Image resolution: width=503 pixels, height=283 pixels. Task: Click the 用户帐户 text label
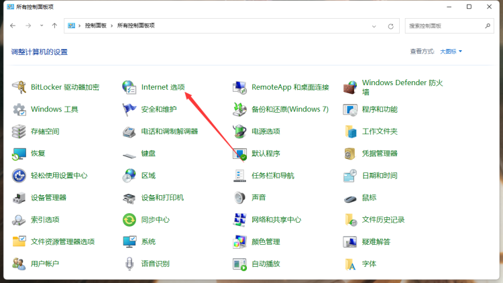[45, 264]
